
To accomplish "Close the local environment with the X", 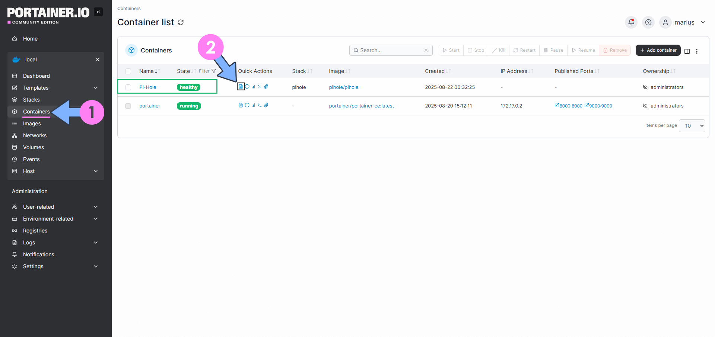I will tap(98, 60).
